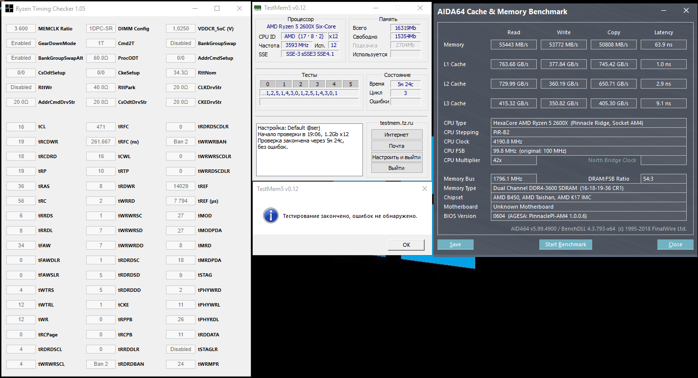Click the L3 Cache Copy 405.30 GB/s value

point(613,103)
